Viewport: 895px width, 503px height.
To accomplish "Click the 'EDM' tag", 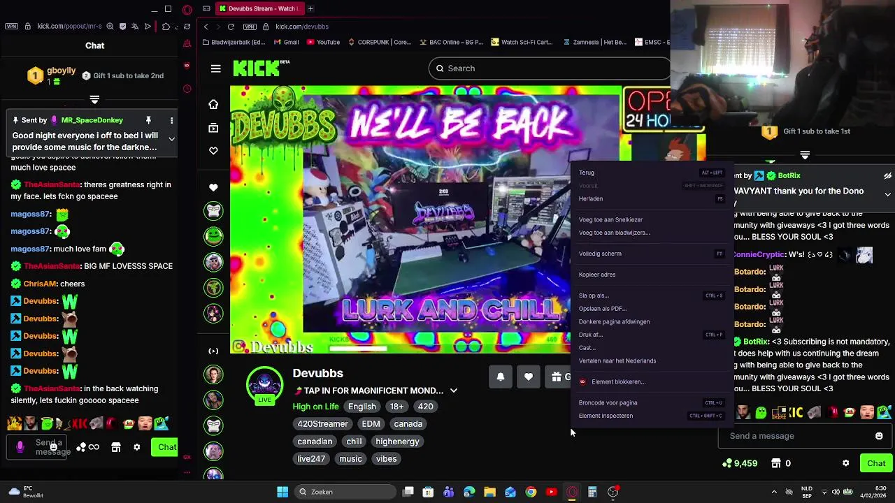I will click(x=371, y=424).
